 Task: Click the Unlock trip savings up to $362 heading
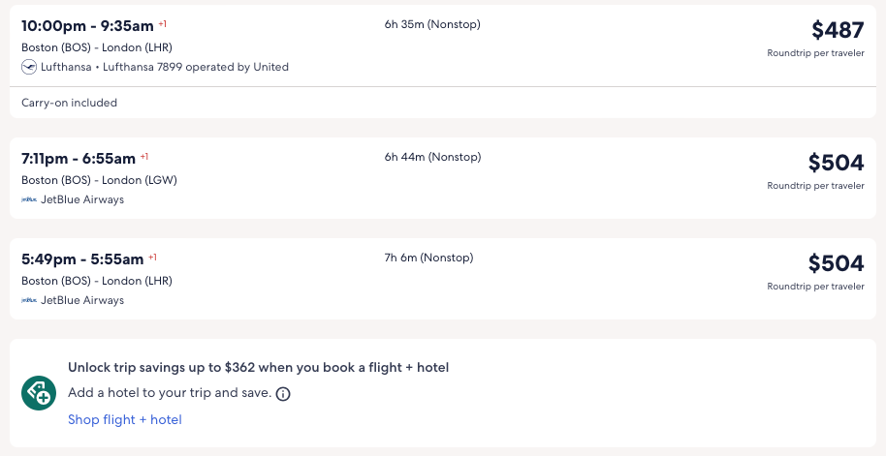coord(258,367)
